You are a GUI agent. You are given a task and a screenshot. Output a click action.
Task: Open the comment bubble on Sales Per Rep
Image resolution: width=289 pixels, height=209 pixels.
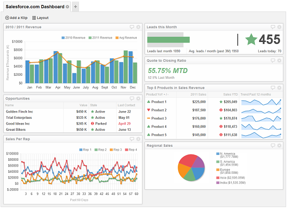point(132,139)
